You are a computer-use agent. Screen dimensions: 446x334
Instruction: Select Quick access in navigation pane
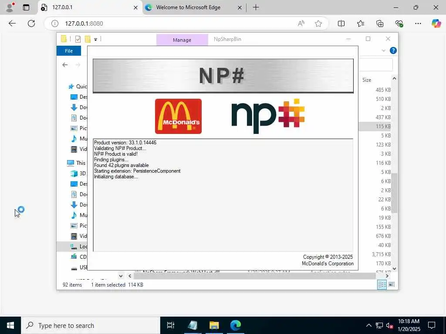78,87
